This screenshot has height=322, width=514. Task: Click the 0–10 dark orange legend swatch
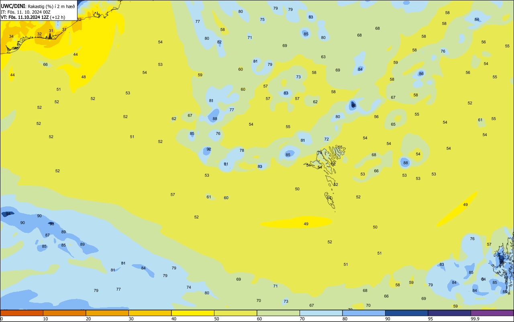click(22, 313)
